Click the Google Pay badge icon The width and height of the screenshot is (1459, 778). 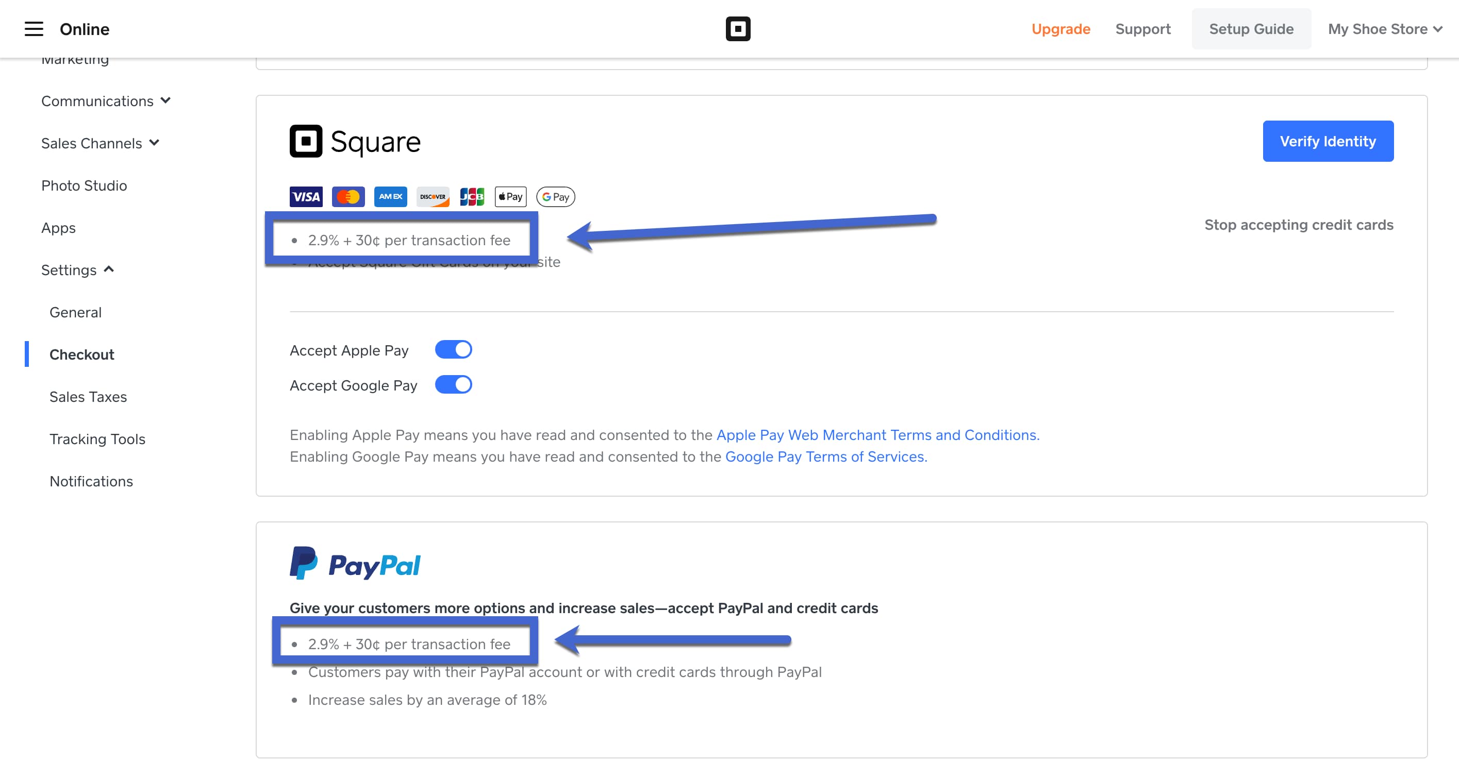tap(555, 196)
